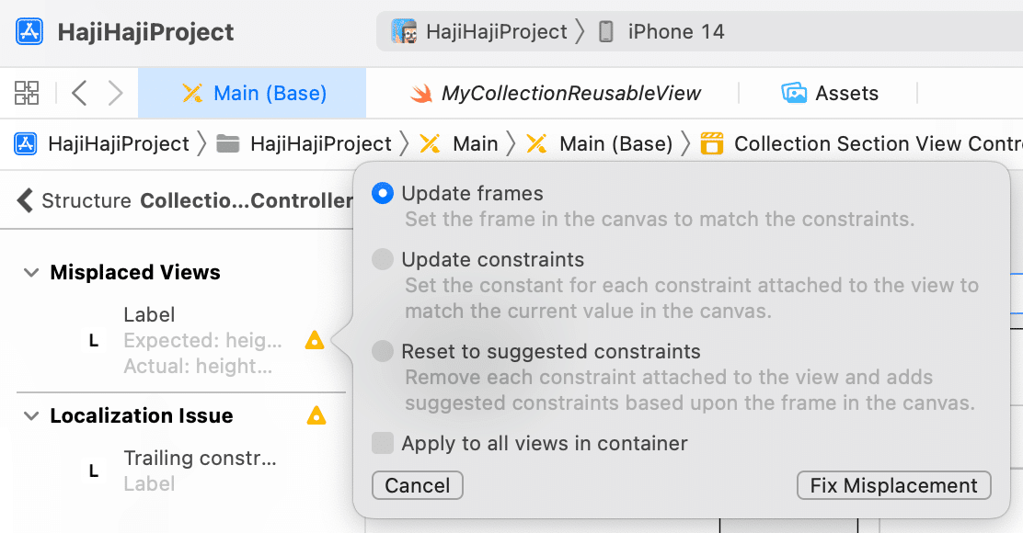Return to Structure with the back chevron

click(x=25, y=200)
